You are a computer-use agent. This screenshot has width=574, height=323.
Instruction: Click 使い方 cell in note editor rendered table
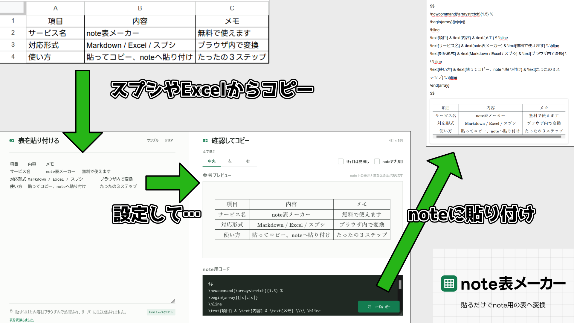446,131
